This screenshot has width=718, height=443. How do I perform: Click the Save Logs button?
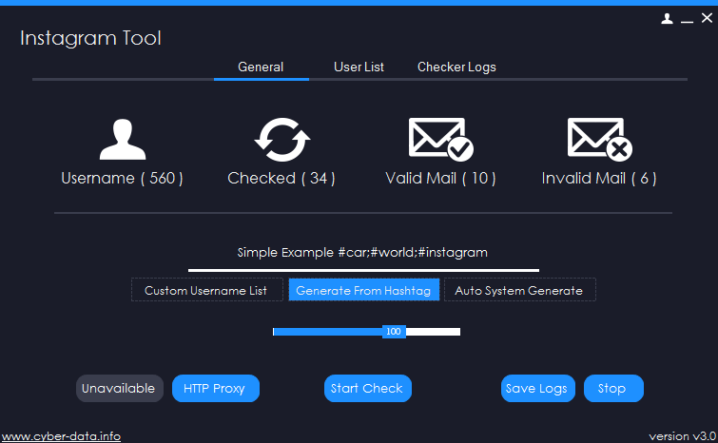[537, 388]
